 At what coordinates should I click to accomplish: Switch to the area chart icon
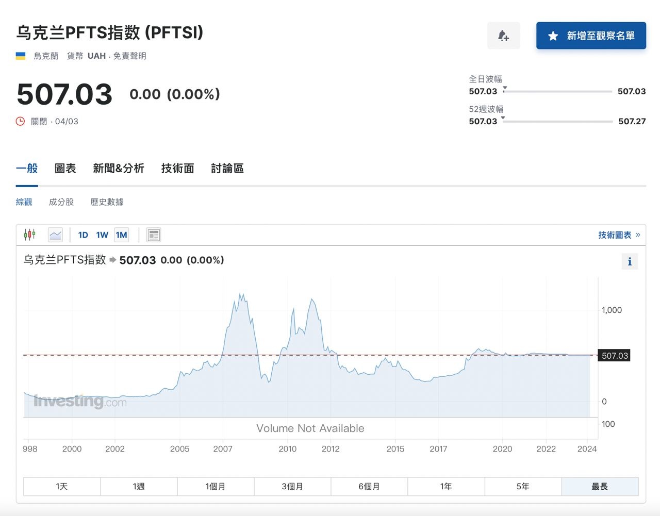tap(55, 235)
